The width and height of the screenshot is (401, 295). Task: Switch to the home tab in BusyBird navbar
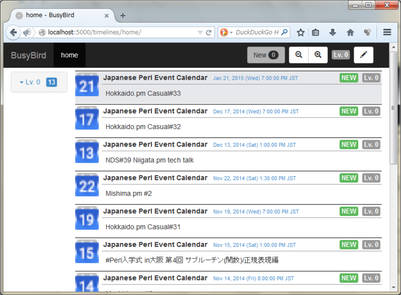[x=69, y=55]
